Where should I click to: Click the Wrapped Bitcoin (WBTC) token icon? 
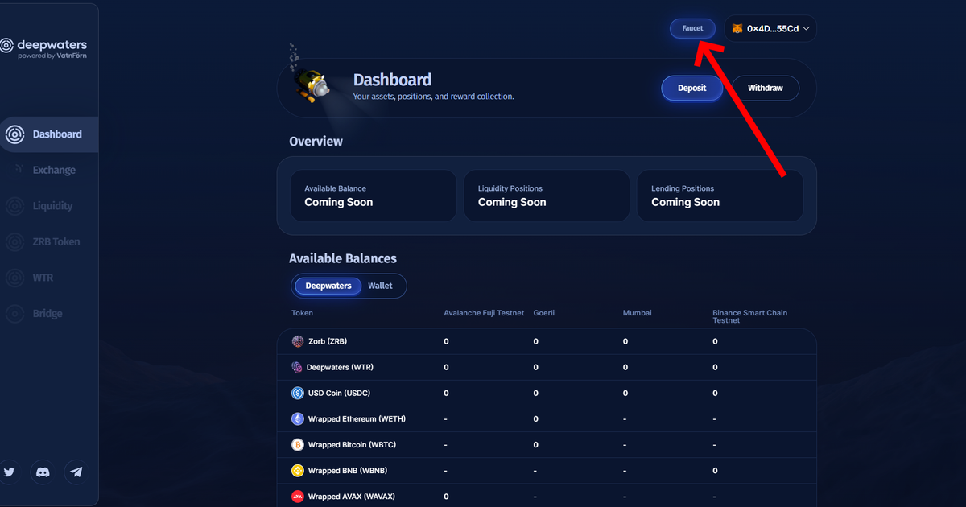pyautogui.click(x=298, y=444)
